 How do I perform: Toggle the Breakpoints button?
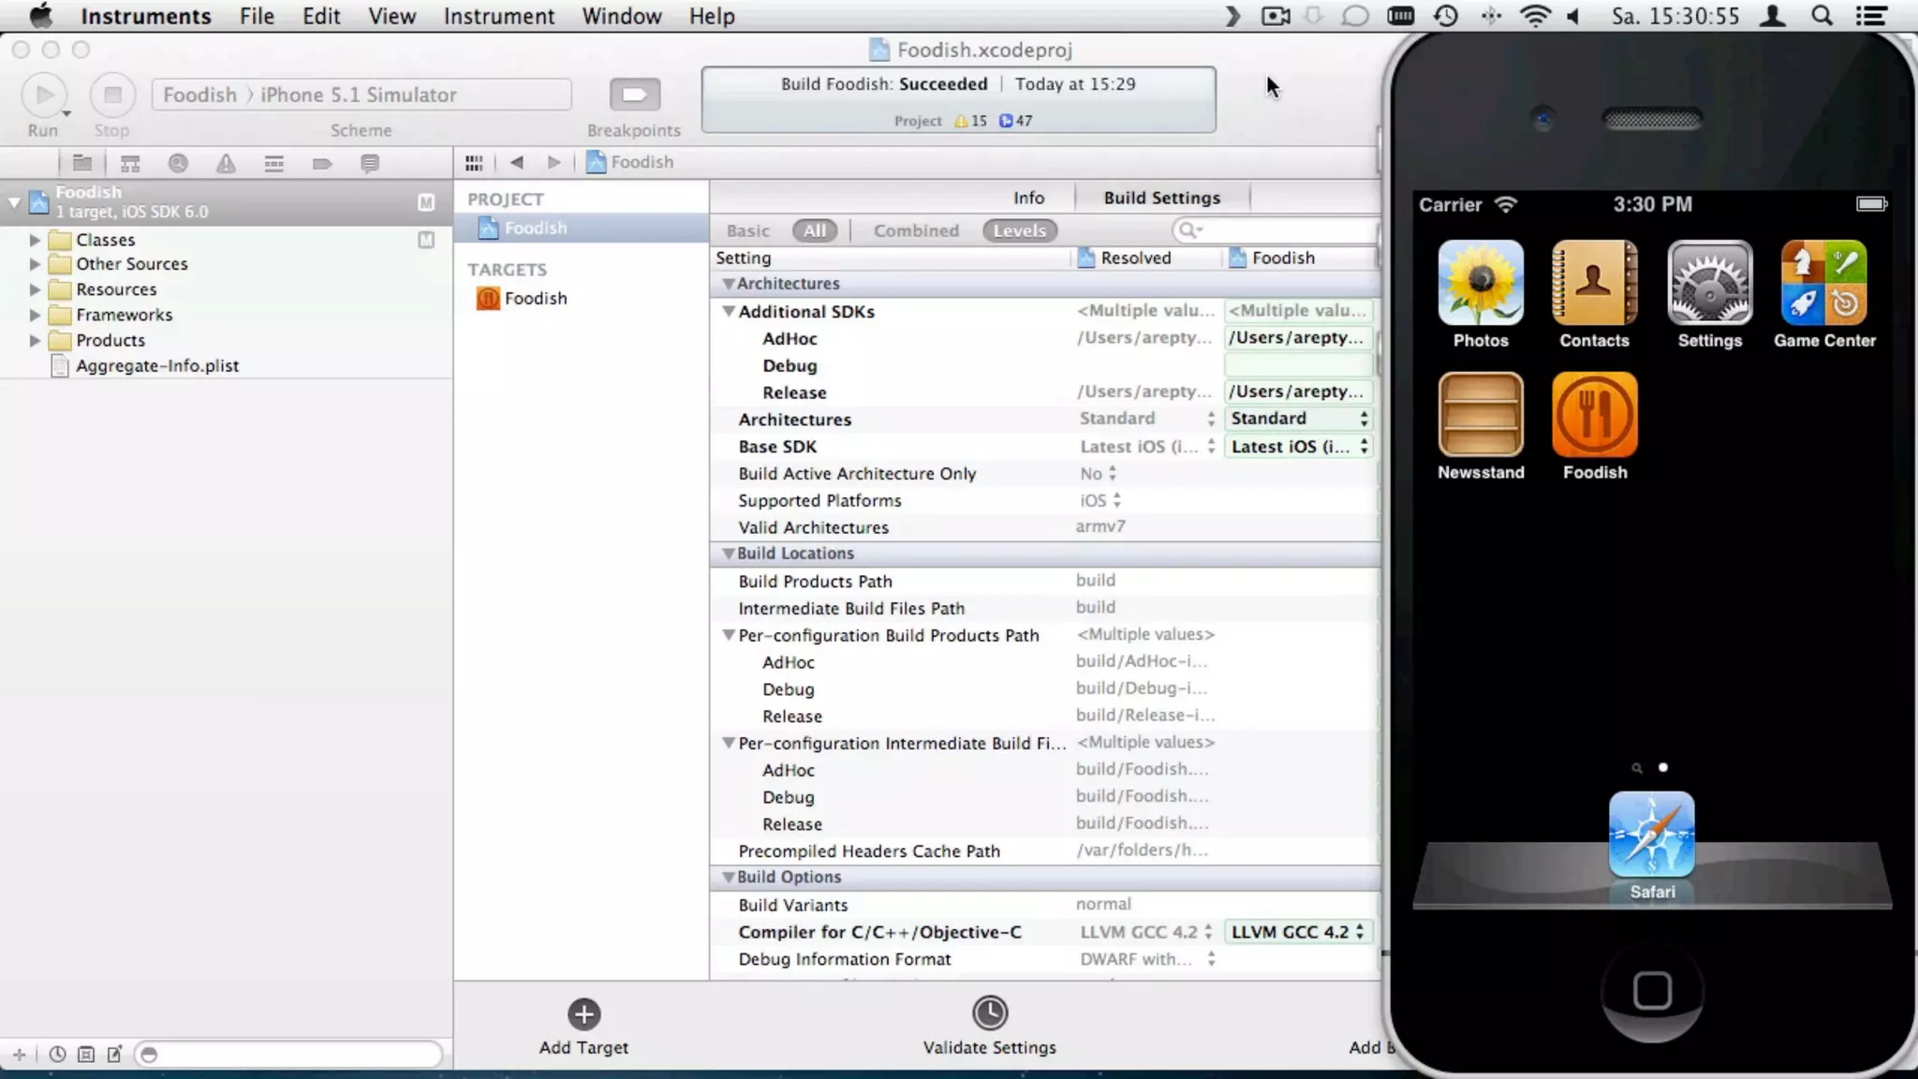click(634, 95)
